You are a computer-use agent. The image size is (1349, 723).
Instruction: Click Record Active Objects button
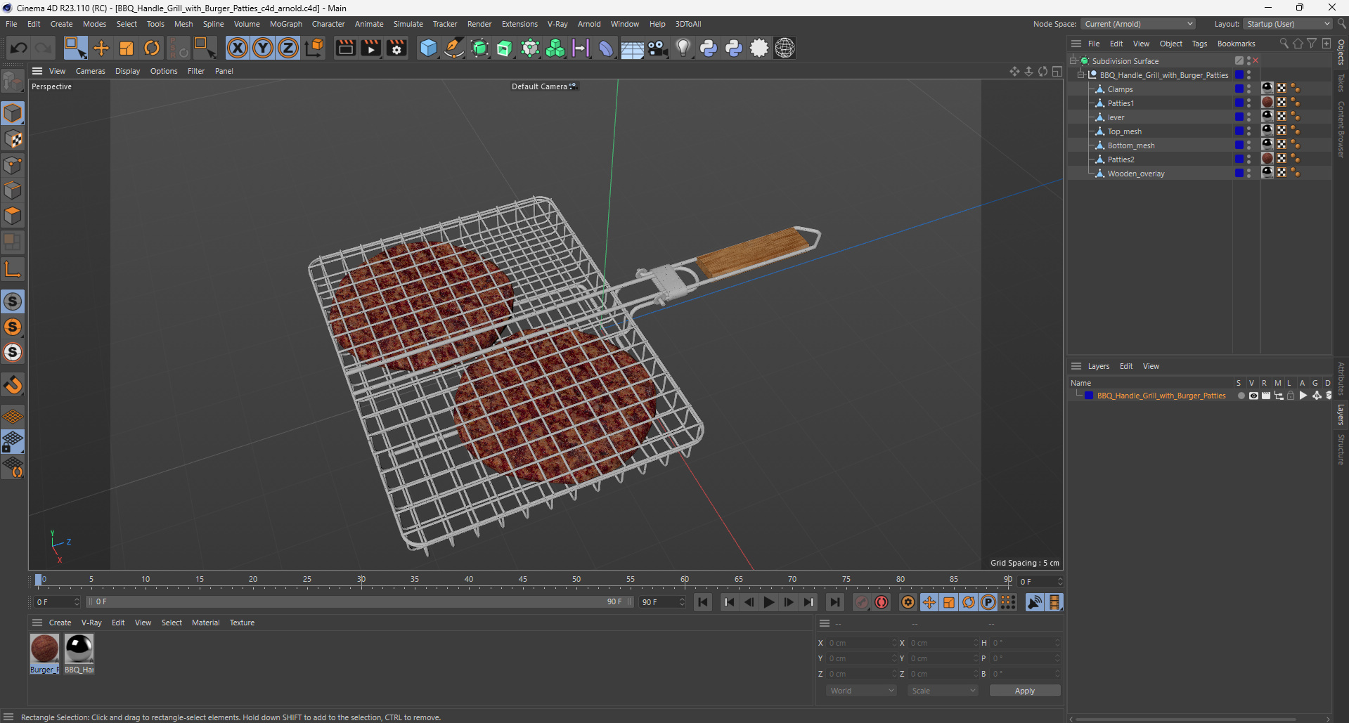862,602
